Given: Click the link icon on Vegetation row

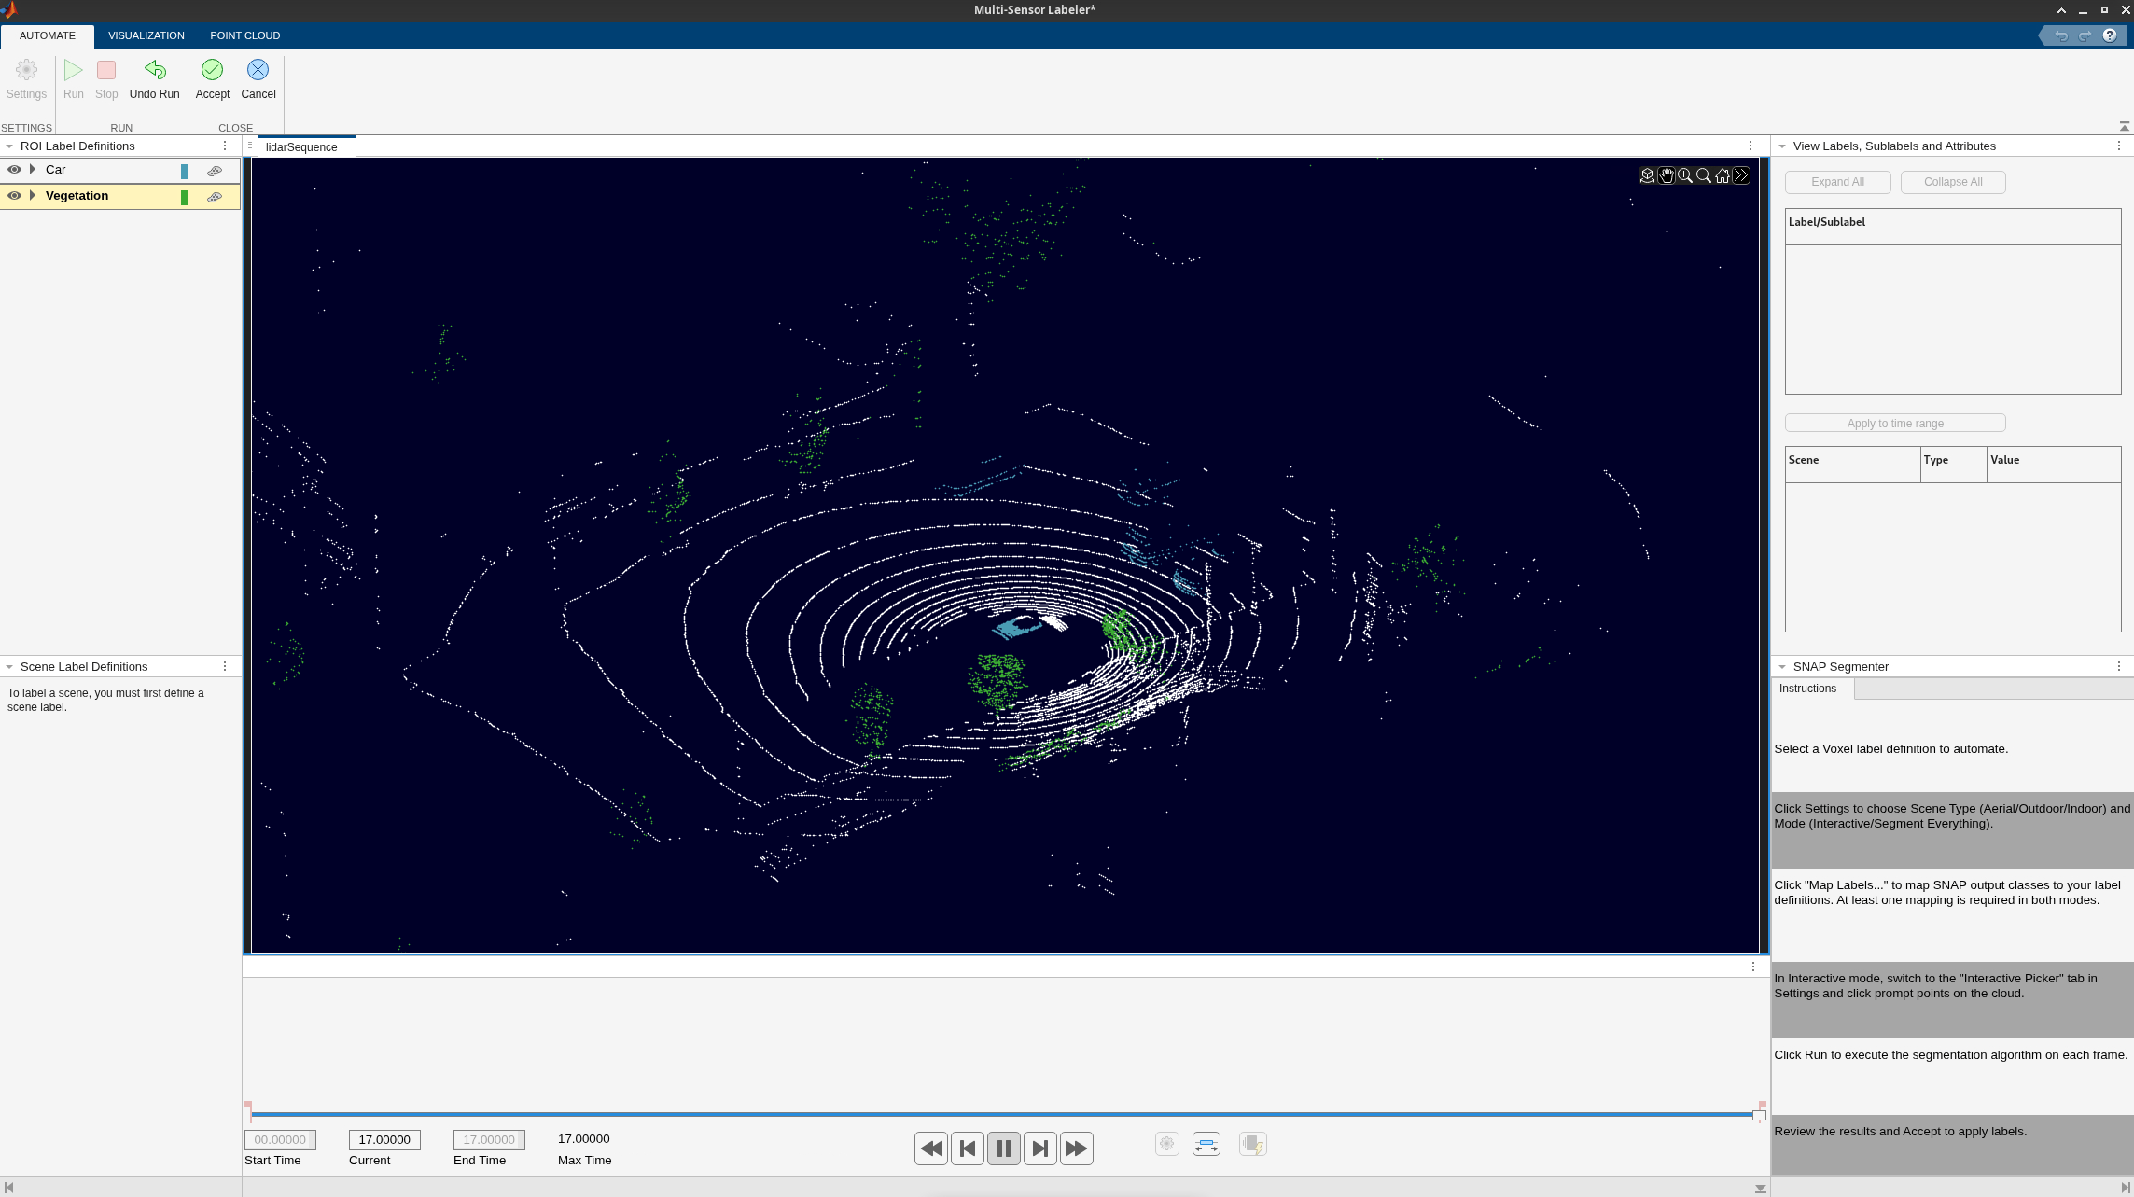Looking at the screenshot, I should pos(215,197).
